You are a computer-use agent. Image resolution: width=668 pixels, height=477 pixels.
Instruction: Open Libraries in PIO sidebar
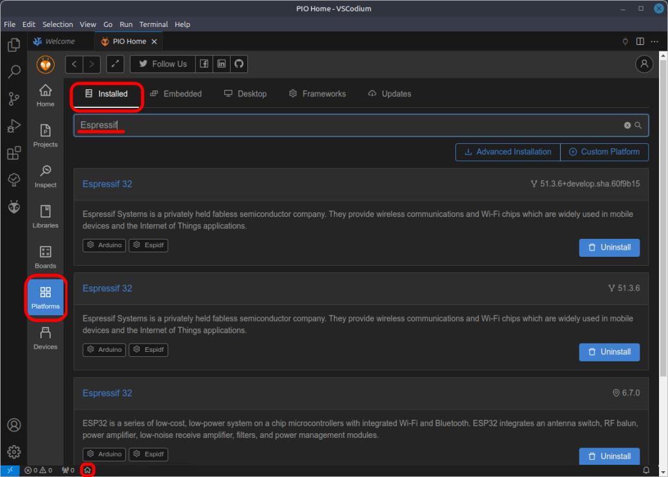coord(45,216)
